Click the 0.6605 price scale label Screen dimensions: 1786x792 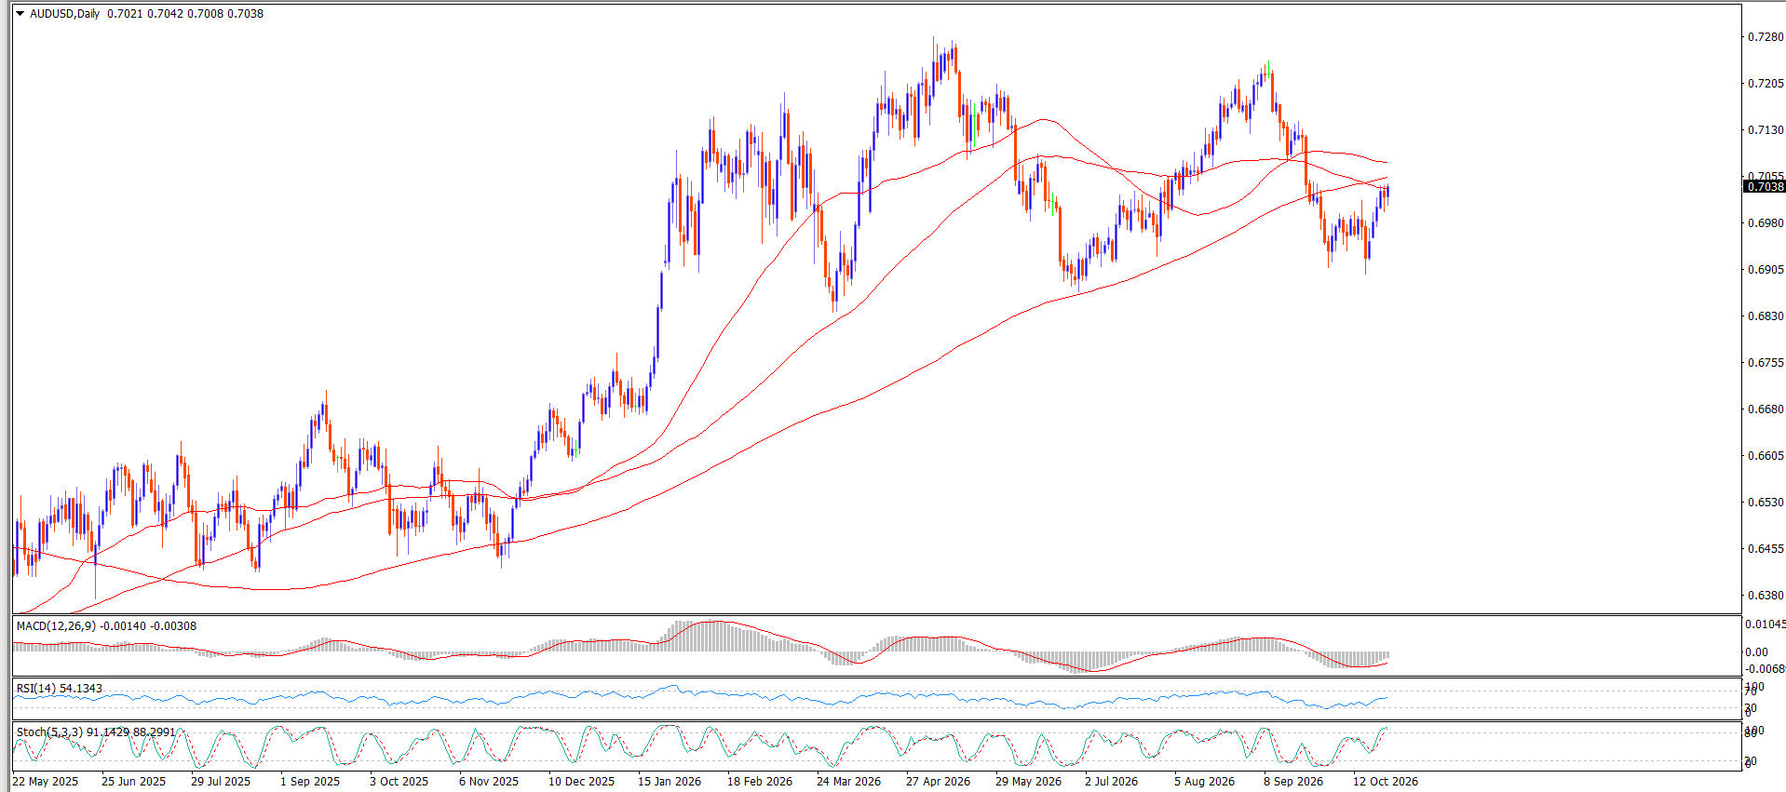1766,456
